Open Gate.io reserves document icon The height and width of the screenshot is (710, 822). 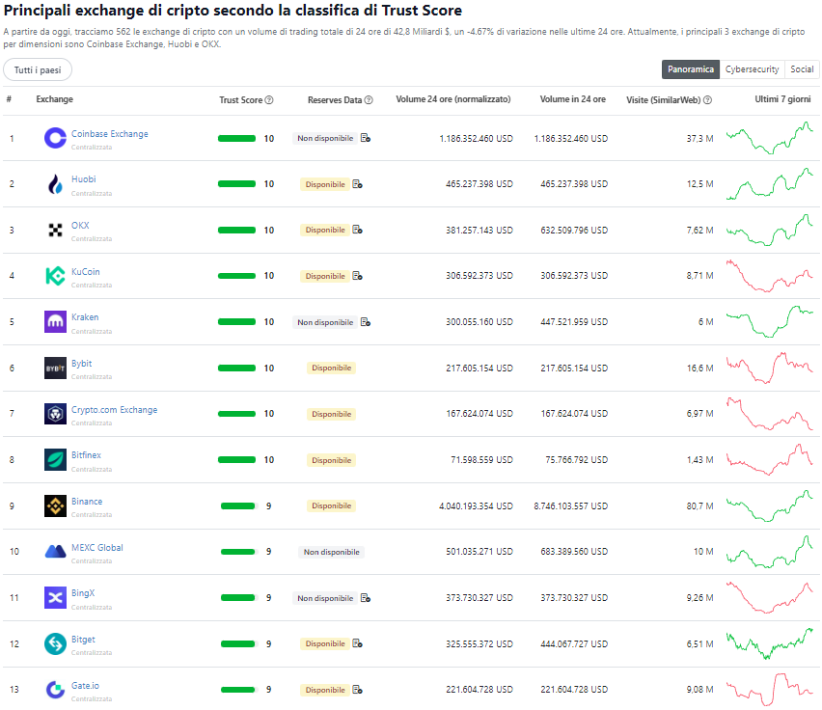pos(358,690)
